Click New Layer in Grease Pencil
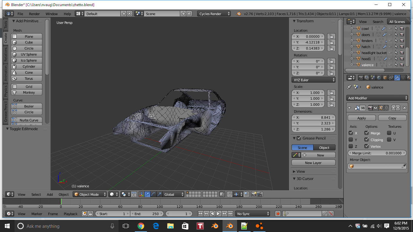The width and height of the screenshot is (413, 232). [313, 163]
